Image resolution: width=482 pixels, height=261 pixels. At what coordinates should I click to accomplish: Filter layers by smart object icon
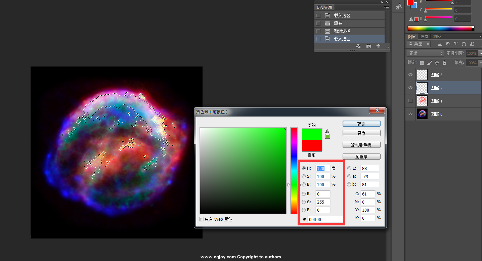pos(472,44)
